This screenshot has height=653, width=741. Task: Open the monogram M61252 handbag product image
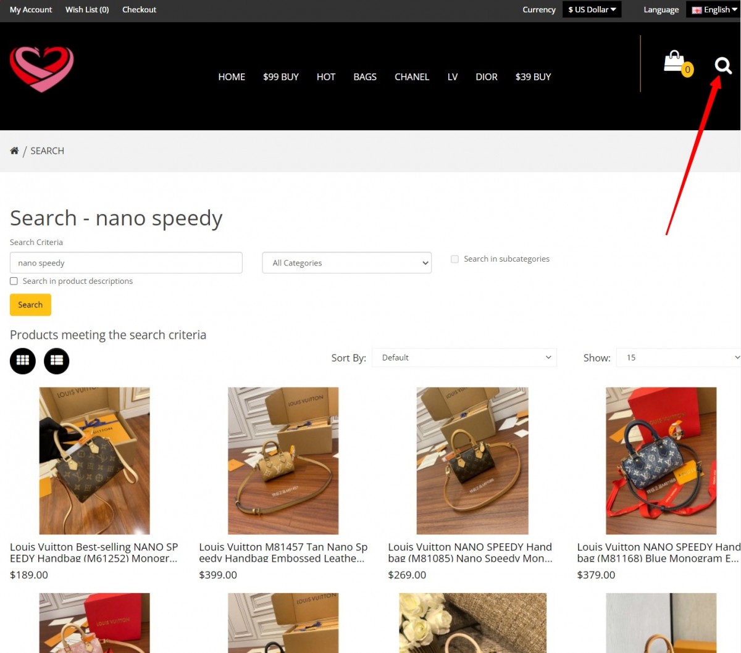tap(94, 461)
